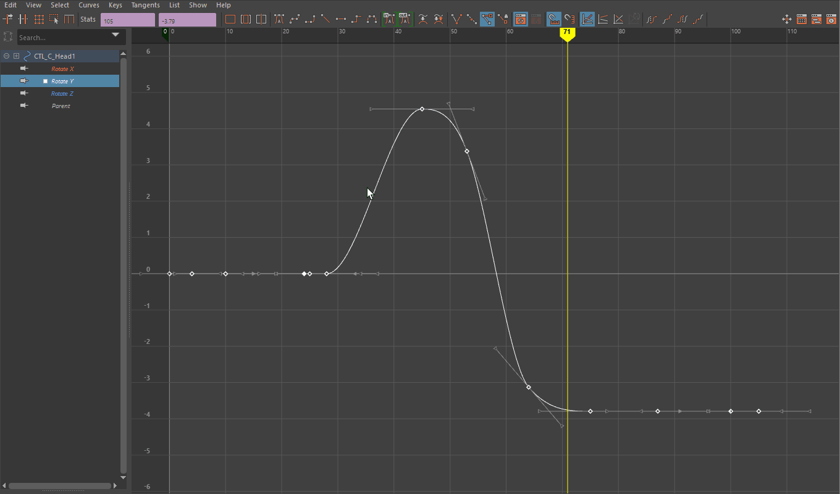Open the Curves menu
The width and height of the screenshot is (840, 494).
(89, 5)
